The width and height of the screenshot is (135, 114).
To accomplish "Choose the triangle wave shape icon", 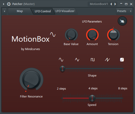I will (77, 60).
